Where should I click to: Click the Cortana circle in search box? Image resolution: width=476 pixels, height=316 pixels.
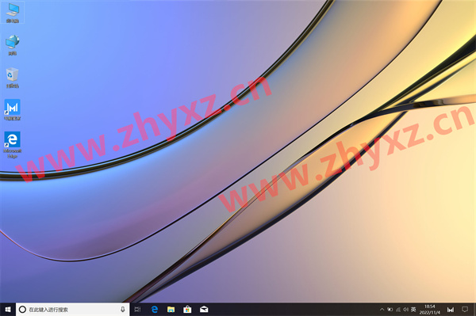pos(22,310)
